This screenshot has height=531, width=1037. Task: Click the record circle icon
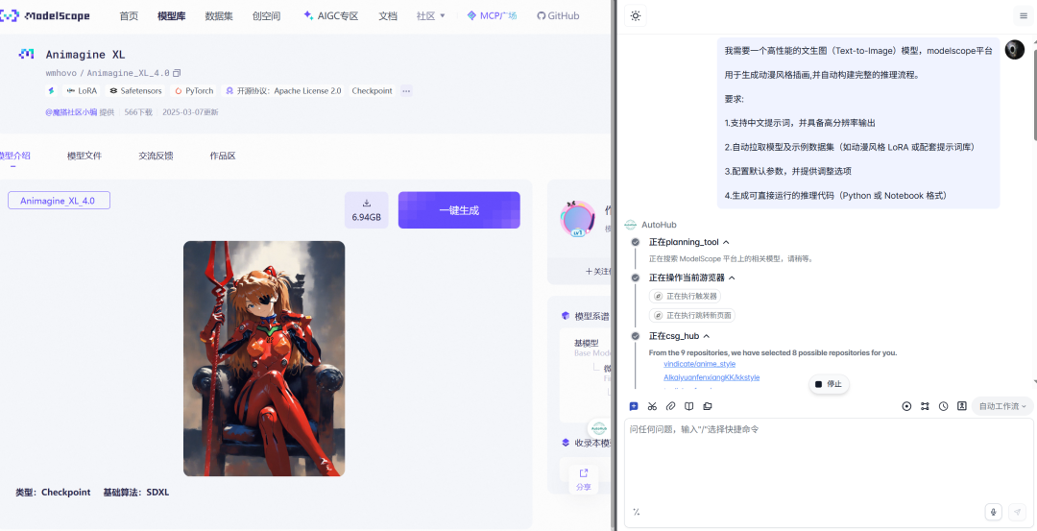906,406
